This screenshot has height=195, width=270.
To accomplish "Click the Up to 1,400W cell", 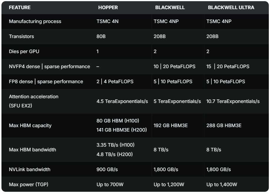I will click(x=222, y=184).
